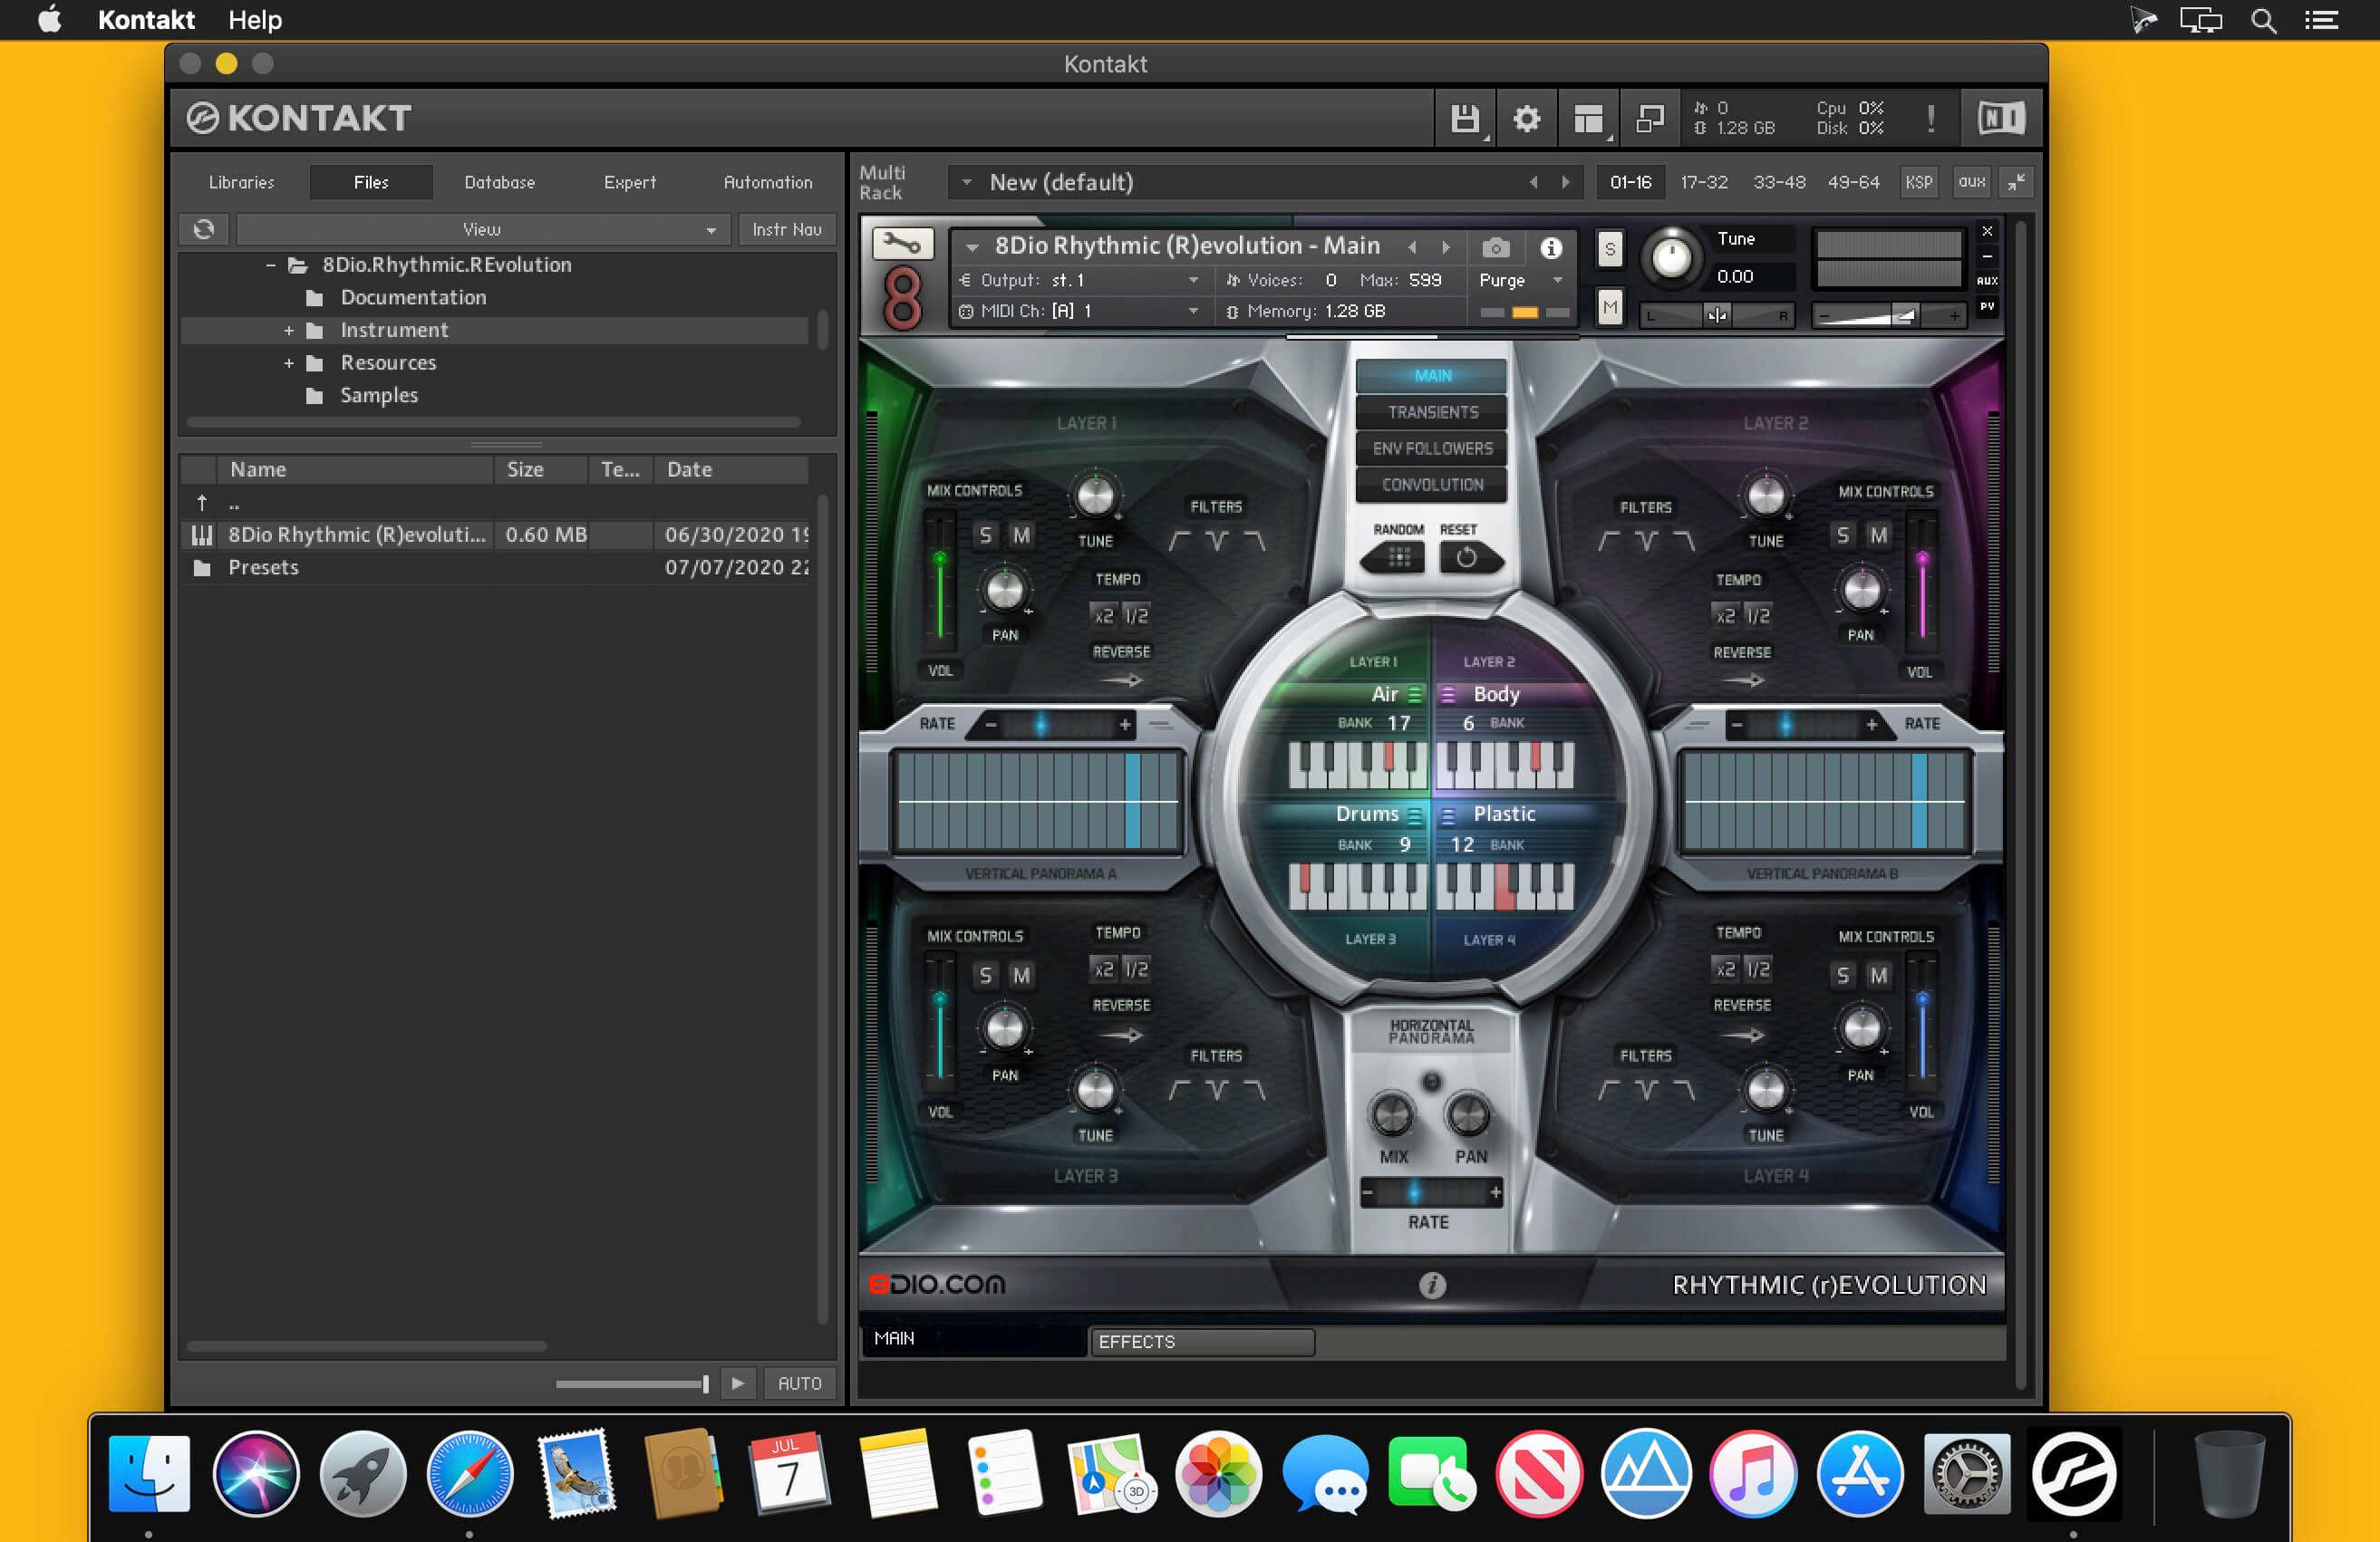Solo Layer 1 with S button
The image size is (2380, 1542).
point(986,535)
